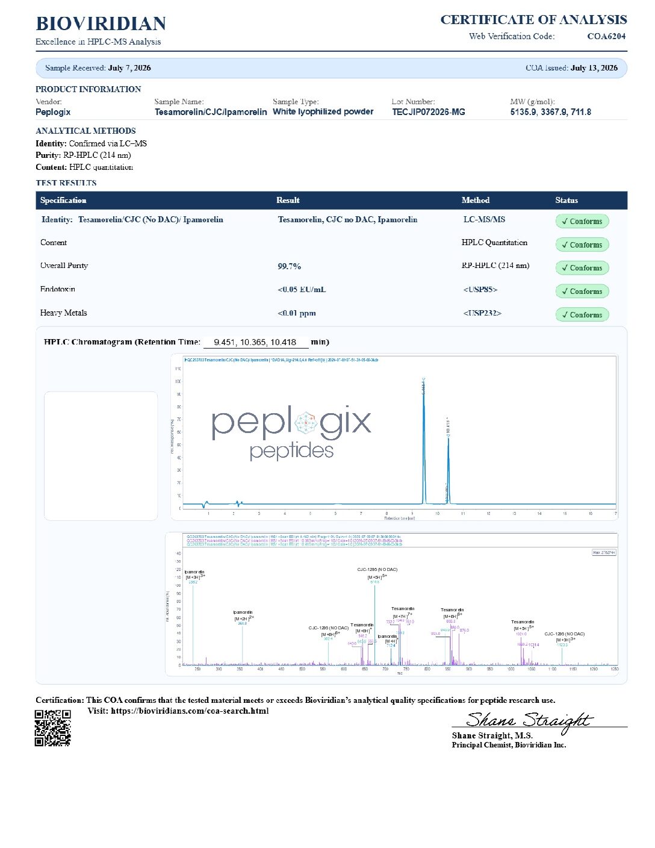Select the web verification code COA6204
This screenshot has height=848, width=655.
coord(606,36)
